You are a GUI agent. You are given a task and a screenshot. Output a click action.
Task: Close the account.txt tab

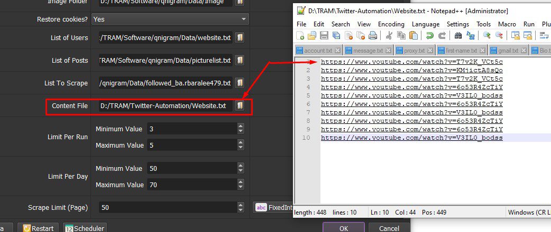point(337,51)
